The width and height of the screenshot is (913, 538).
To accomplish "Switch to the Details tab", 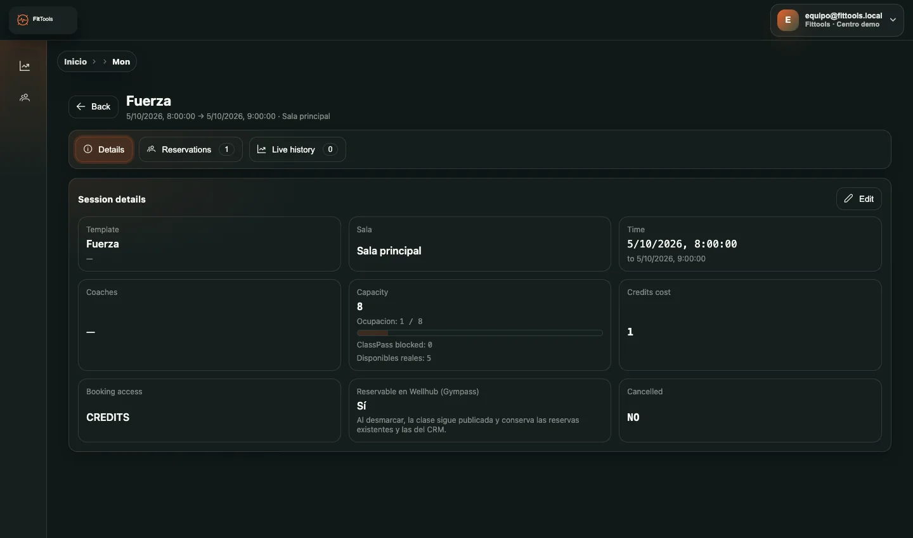I will [x=104, y=149].
